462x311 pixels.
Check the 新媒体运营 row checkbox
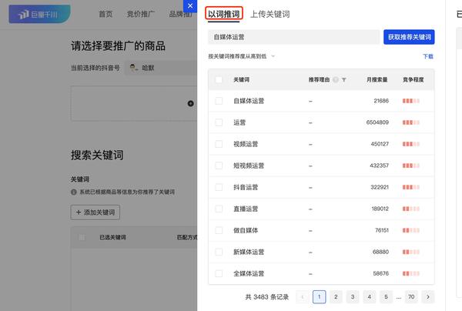(x=219, y=252)
